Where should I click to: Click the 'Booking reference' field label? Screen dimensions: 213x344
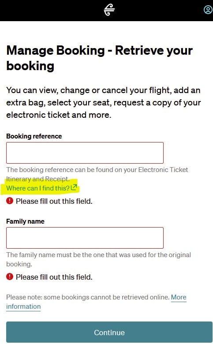tap(34, 136)
